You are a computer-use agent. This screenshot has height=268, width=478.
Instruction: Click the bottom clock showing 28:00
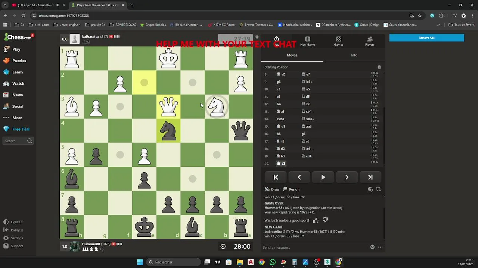pos(235,246)
